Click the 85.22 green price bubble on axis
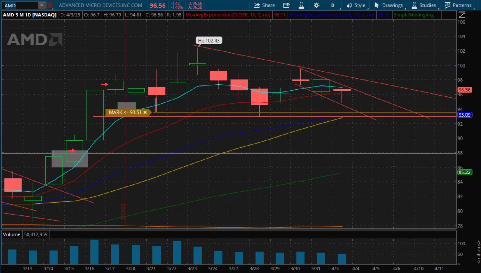The image size is (481, 273). (464, 172)
